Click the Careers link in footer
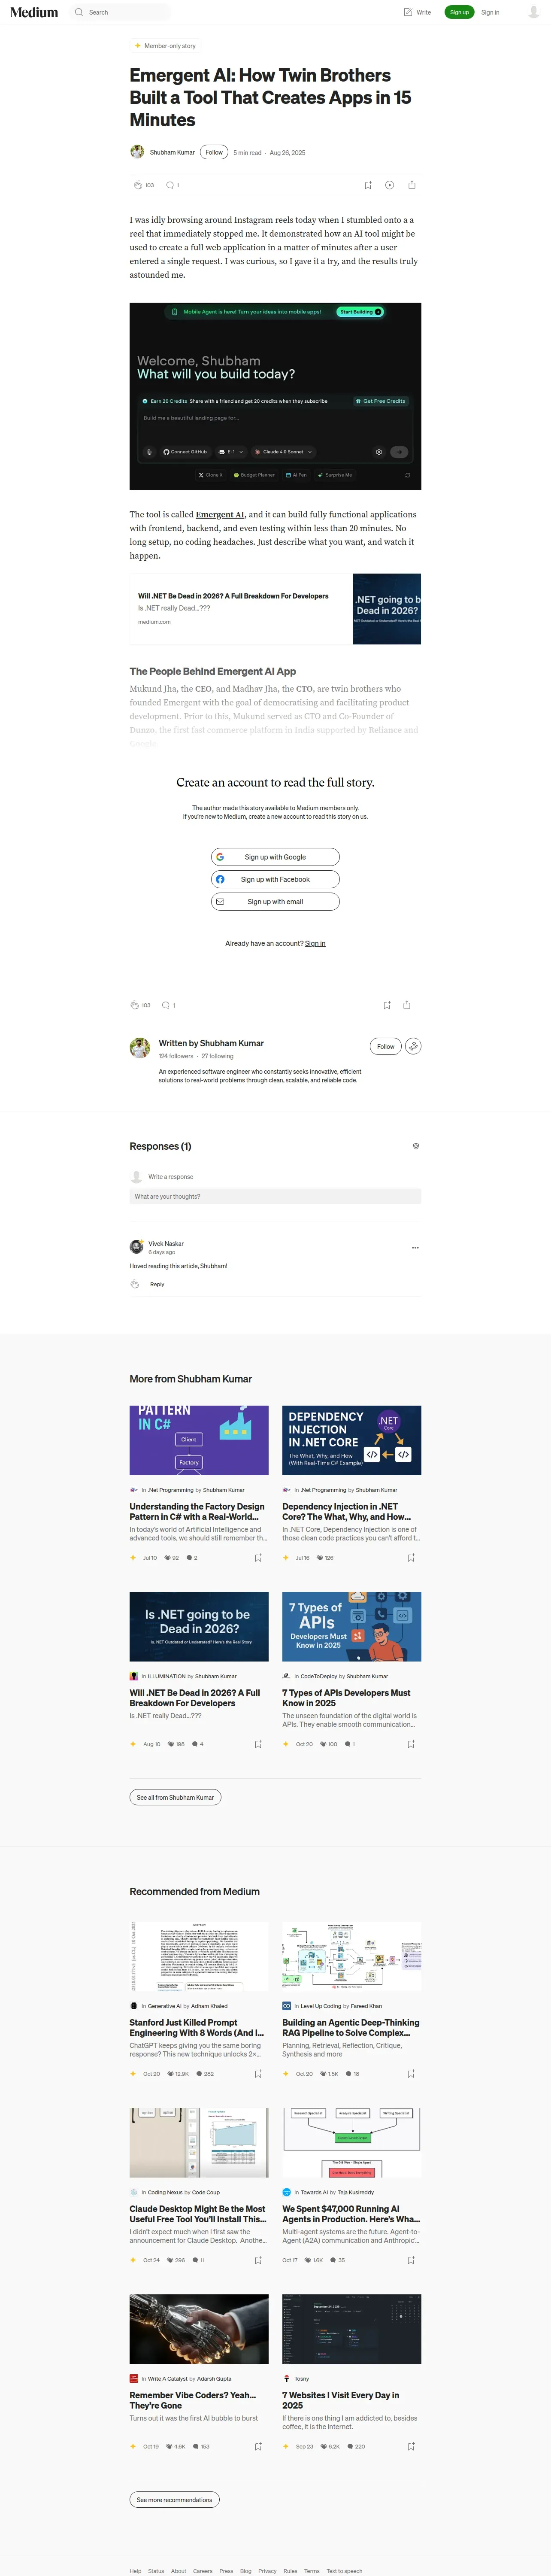Viewport: 551px width, 2576px height. 203,2571
